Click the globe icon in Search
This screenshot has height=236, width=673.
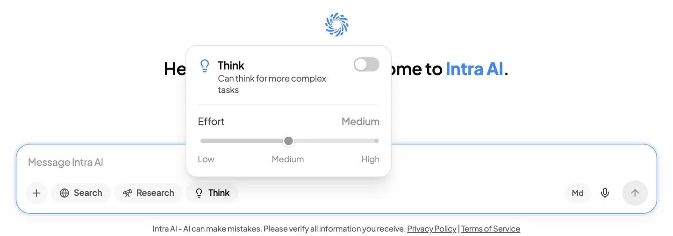click(x=64, y=193)
